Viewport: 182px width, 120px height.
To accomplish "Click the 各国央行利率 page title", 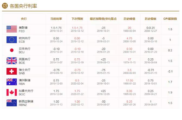I will point(23,6).
